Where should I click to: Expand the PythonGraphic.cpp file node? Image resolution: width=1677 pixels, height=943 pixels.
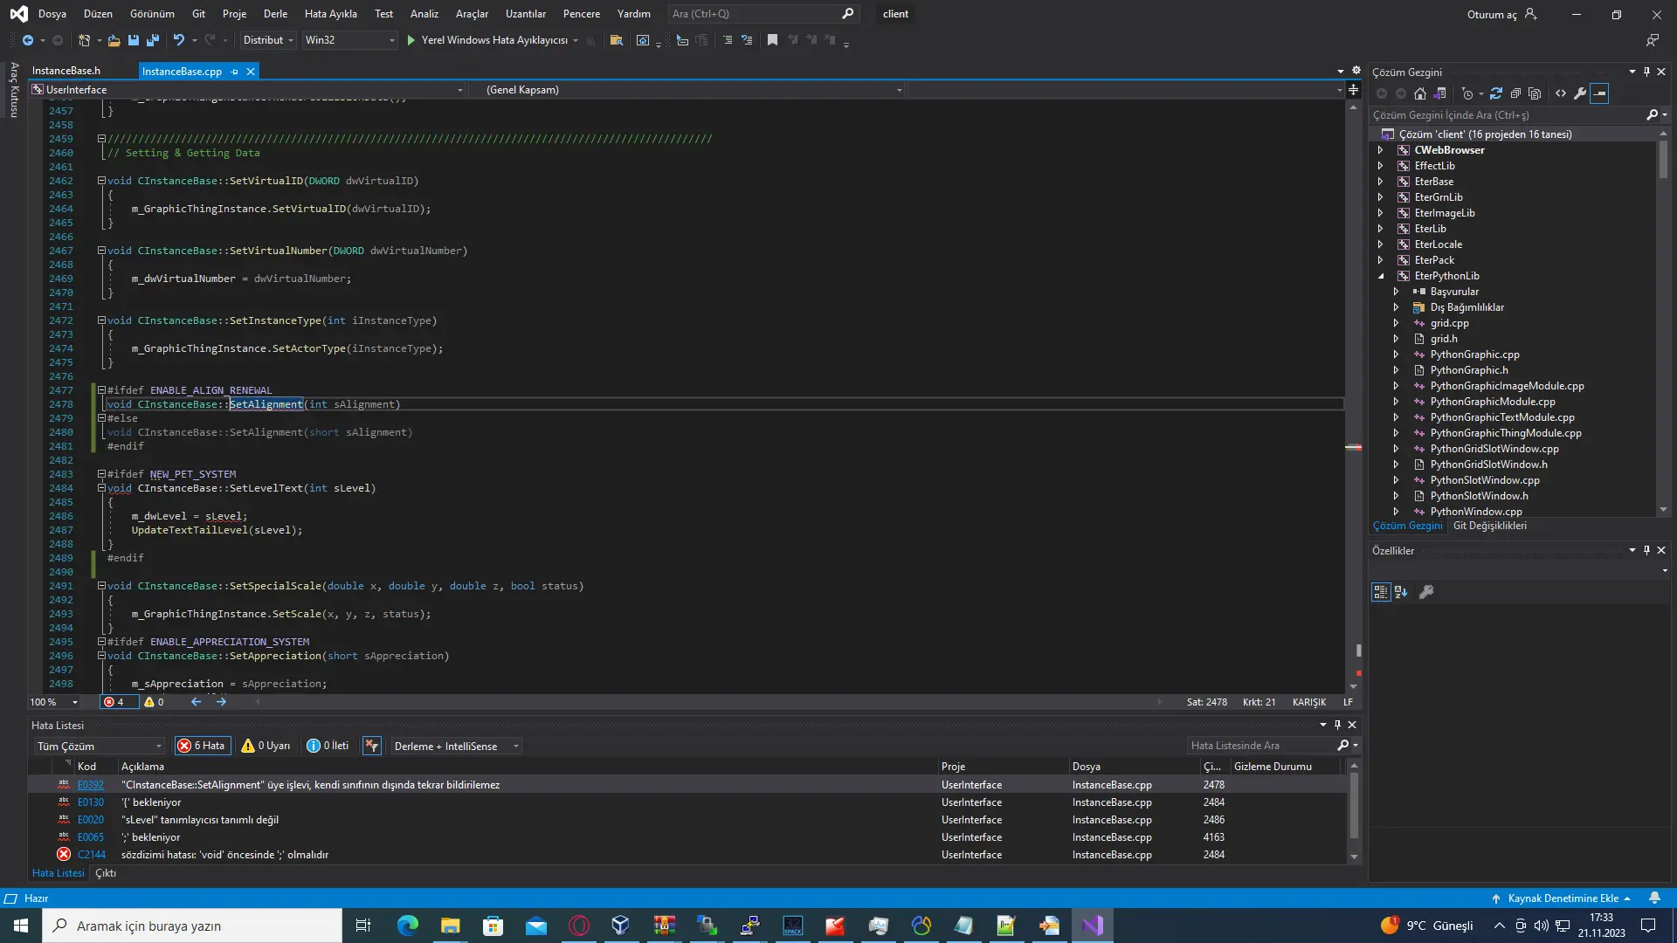tap(1396, 354)
